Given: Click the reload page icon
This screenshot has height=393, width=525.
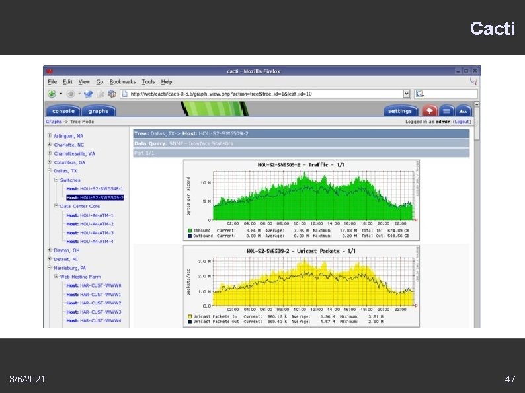Looking at the screenshot, I should (89, 94).
